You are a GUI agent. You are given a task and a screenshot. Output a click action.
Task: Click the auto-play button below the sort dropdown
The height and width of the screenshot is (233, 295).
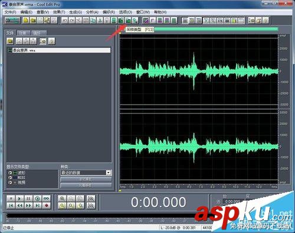(86, 179)
